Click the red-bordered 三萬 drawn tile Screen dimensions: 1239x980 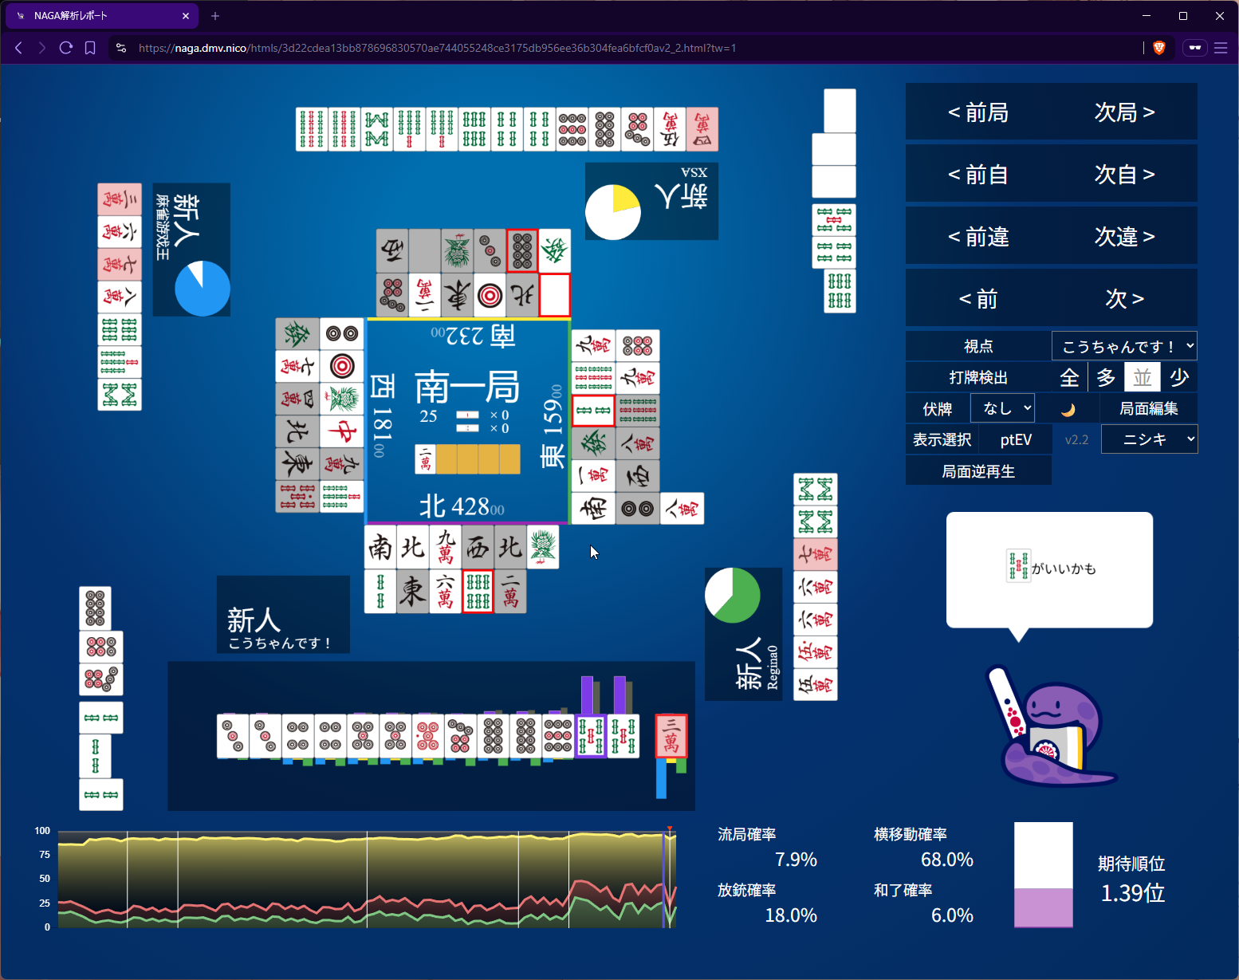tap(671, 735)
